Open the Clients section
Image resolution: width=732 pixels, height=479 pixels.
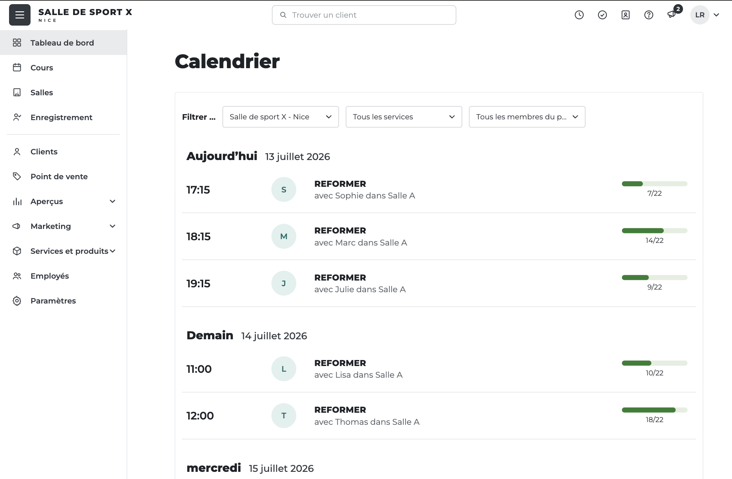coord(63,151)
